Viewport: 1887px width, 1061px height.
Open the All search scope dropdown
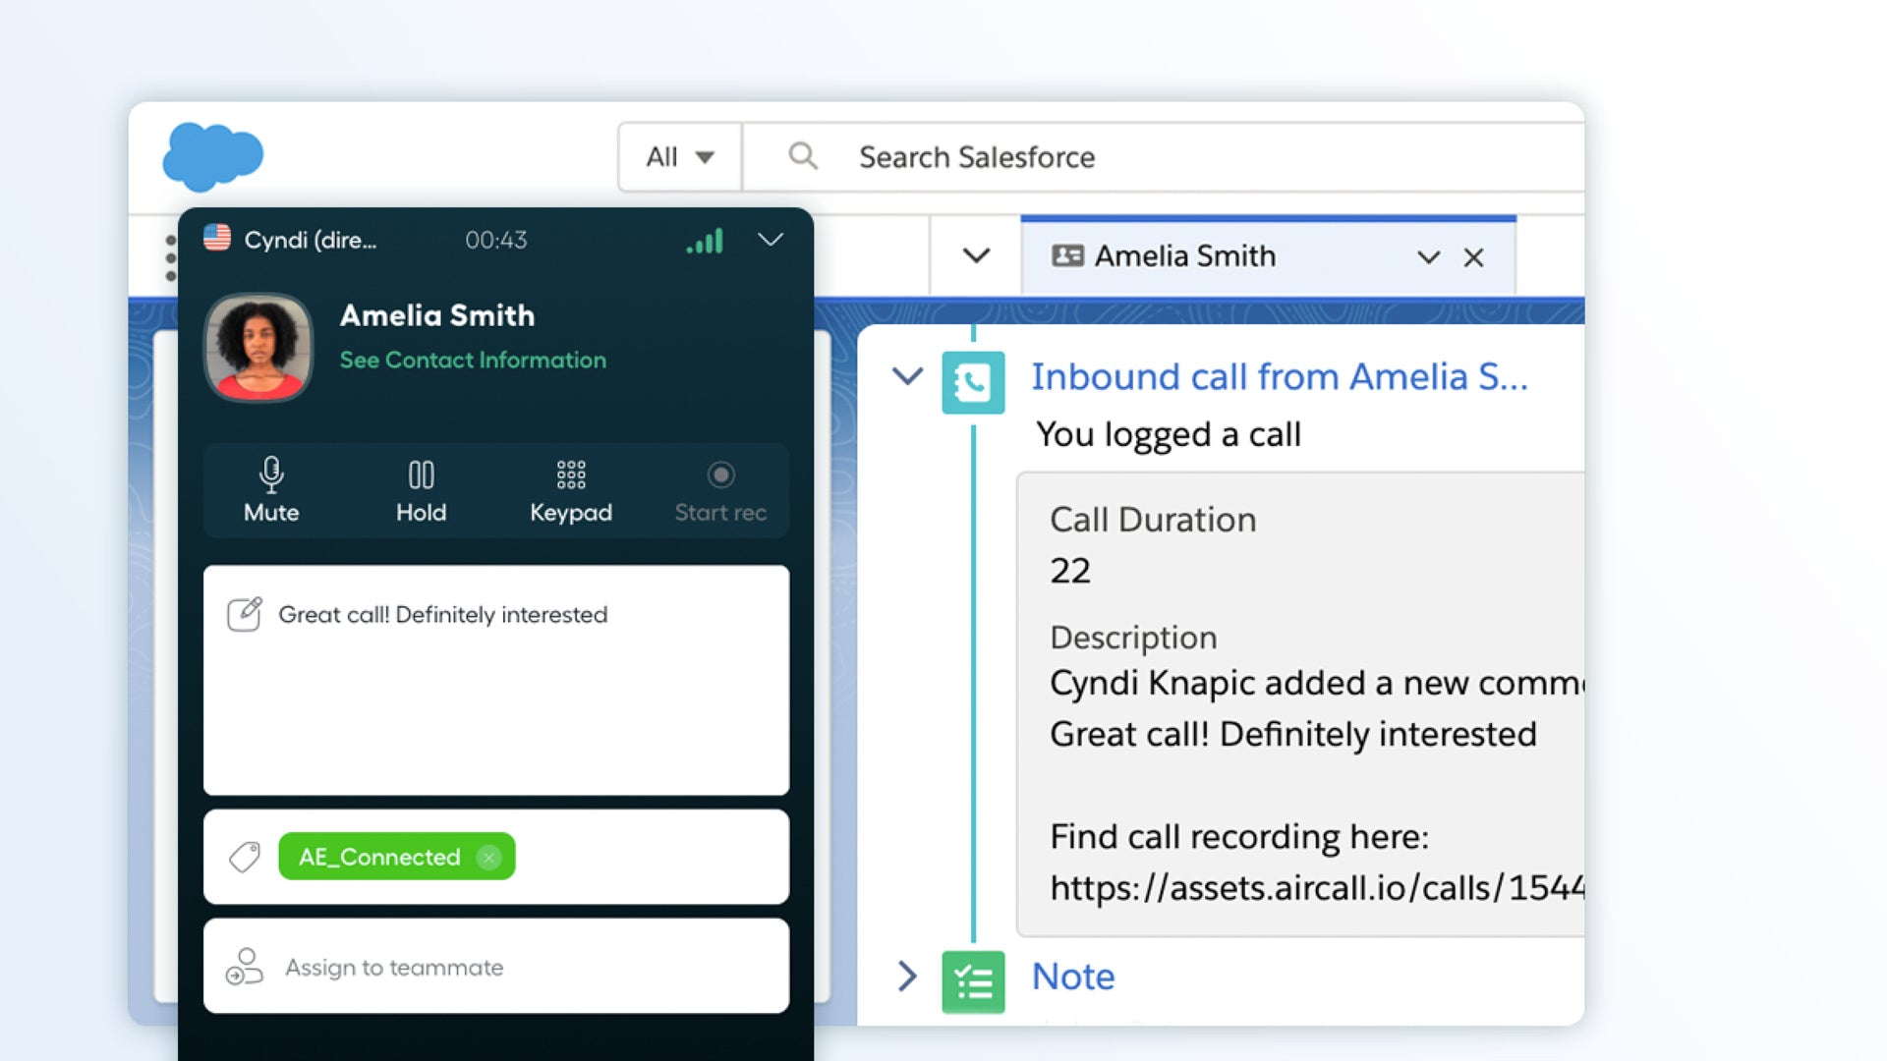tap(679, 157)
